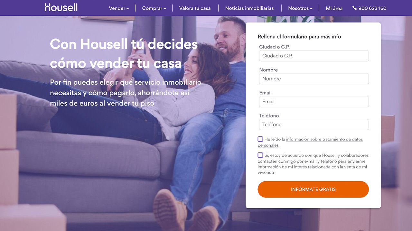Open Mi área section
The height and width of the screenshot is (231, 412).
pos(334,8)
